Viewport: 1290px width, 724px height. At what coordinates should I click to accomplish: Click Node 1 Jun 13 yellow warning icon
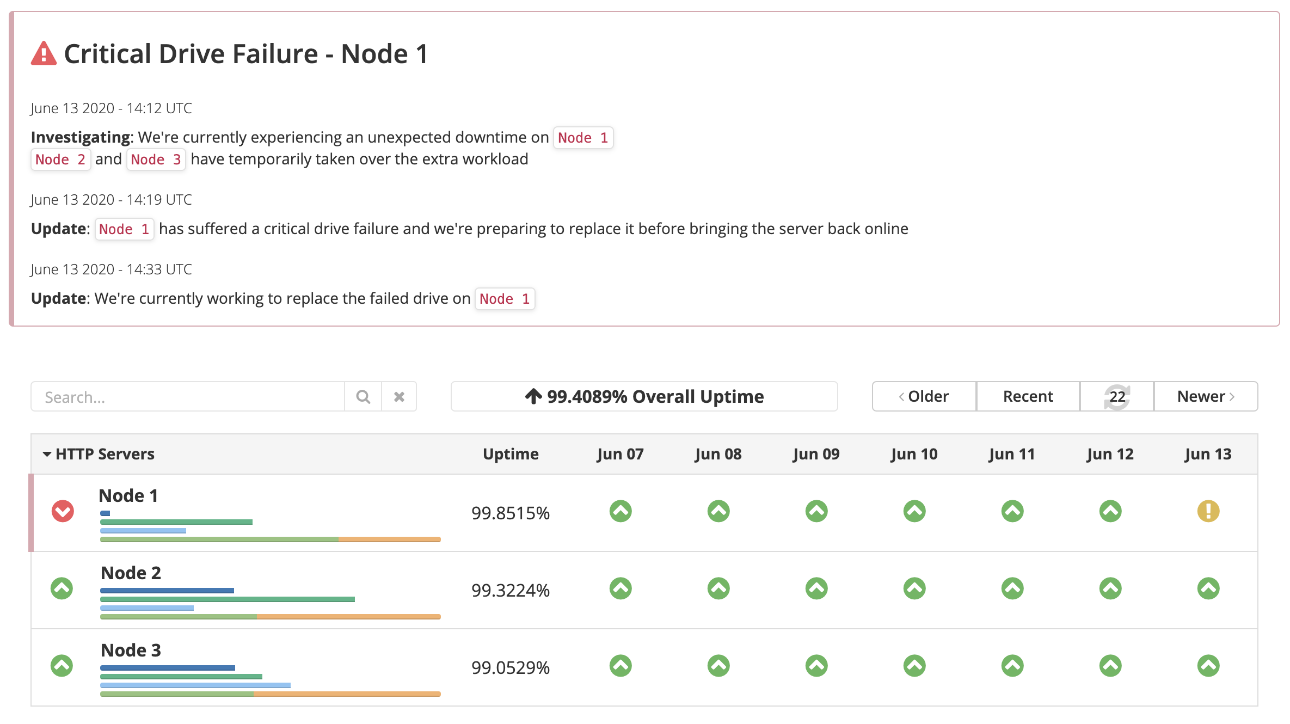coord(1208,511)
